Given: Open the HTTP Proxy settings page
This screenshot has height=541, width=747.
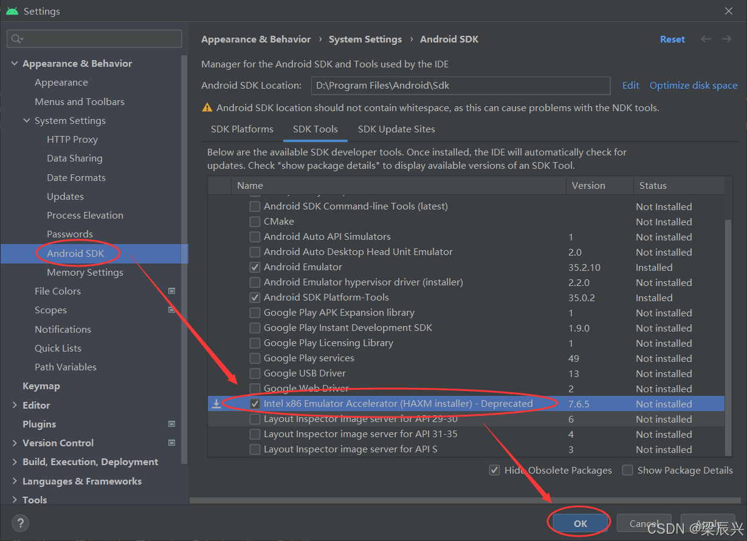Looking at the screenshot, I should (x=72, y=140).
